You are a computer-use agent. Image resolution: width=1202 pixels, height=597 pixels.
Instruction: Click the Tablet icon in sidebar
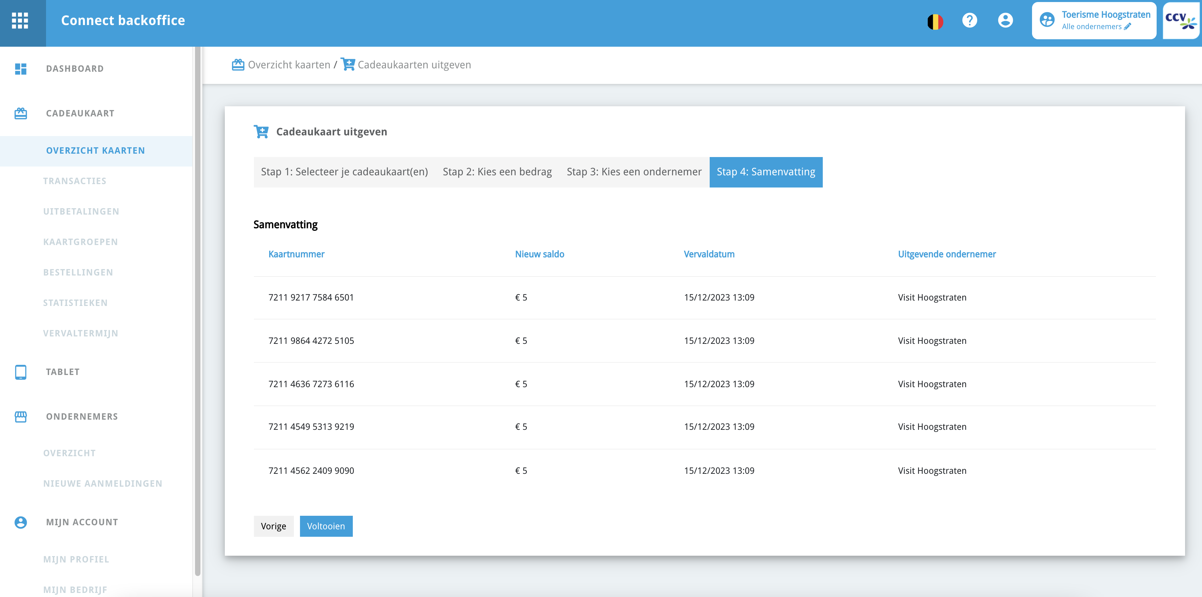point(21,372)
